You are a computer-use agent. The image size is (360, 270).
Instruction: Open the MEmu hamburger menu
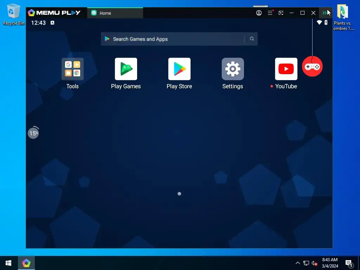click(x=270, y=13)
